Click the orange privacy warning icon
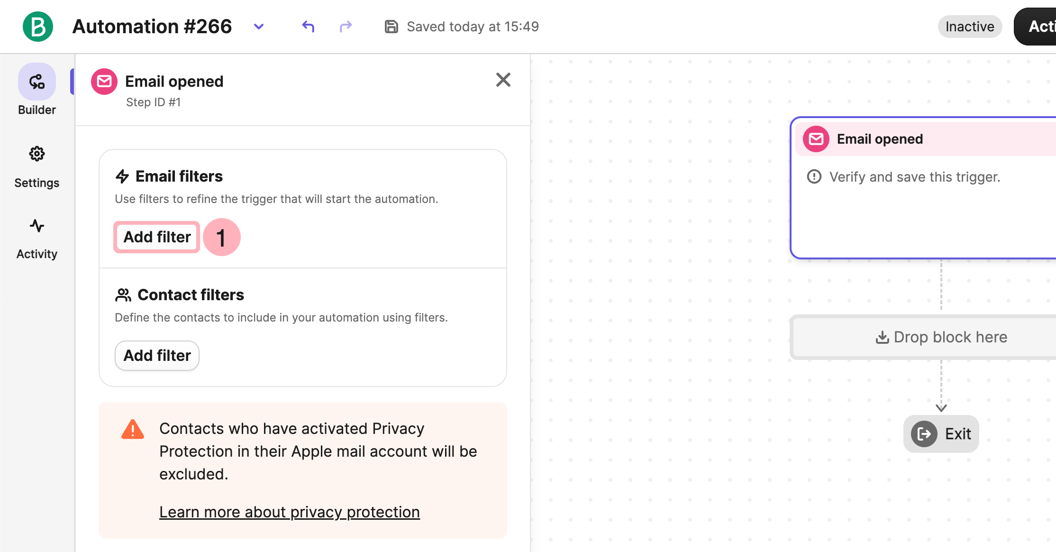 pyautogui.click(x=133, y=430)
